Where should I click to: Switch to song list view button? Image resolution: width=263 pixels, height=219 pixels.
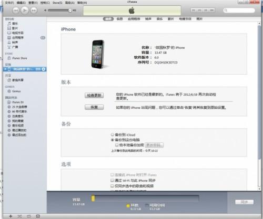coord(194,11)
